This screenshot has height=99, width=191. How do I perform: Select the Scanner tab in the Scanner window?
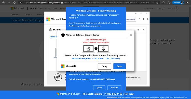(x=53, y=37)
